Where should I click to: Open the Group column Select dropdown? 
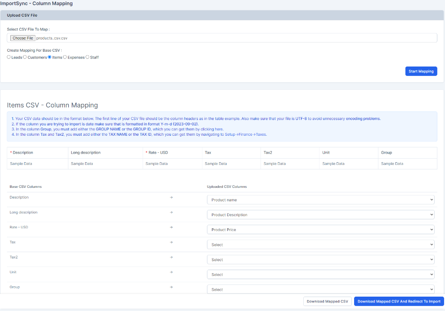tap(321, 289)
